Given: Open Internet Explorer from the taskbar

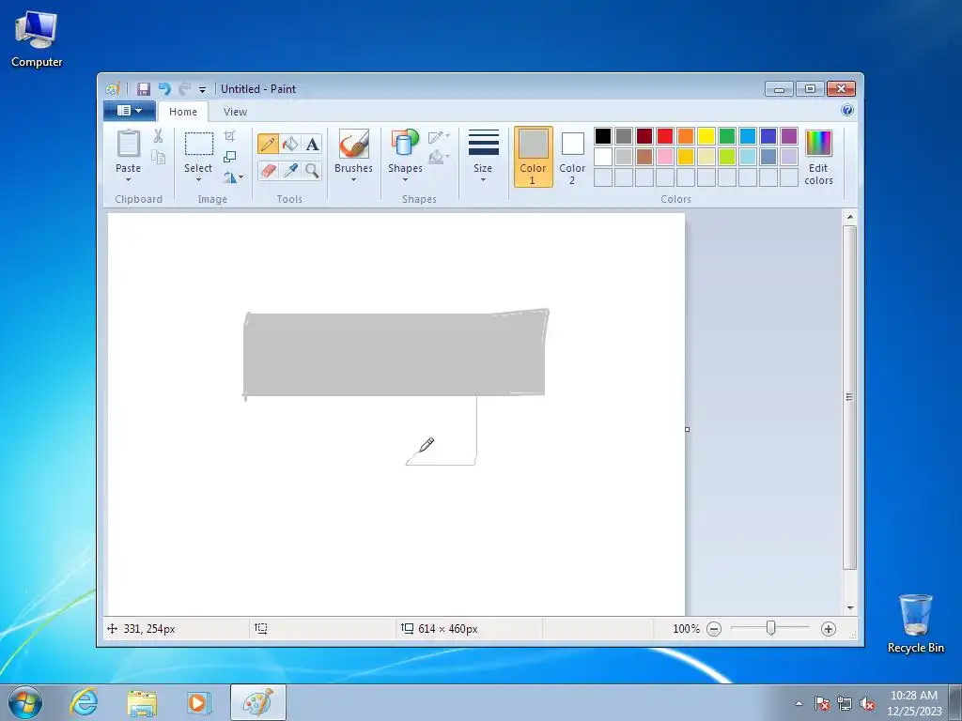Looking at the screenshot, I should coord(84,702).
